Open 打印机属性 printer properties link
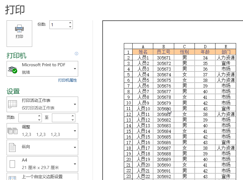This screenshot has height=180, width=243. (67, 80)
